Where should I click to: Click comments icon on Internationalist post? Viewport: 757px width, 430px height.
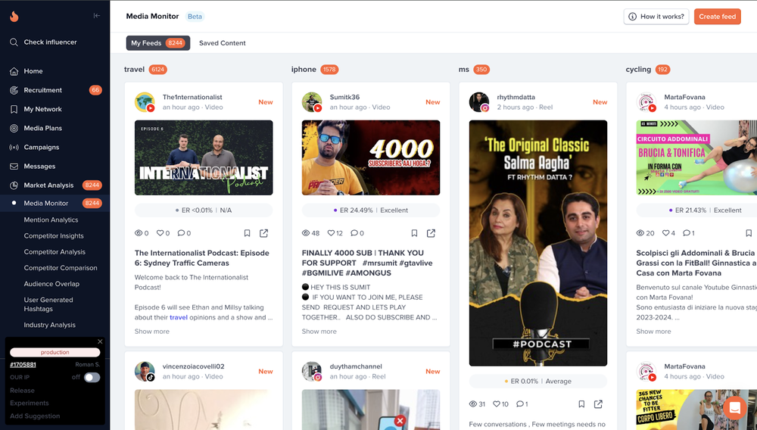pos(181,233)
